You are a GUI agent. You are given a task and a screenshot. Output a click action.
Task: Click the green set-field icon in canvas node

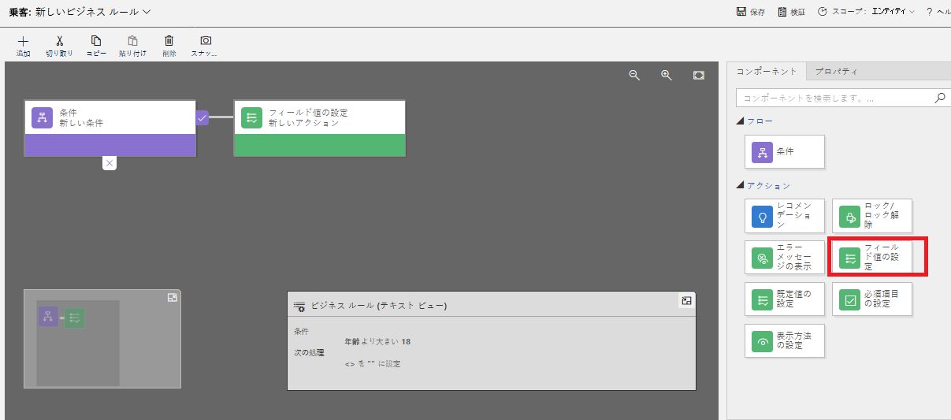click(x=251, y=117)
